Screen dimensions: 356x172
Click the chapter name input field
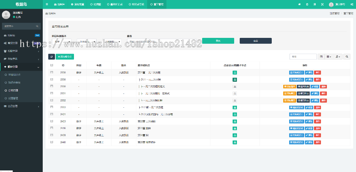[x=162, y=42]
